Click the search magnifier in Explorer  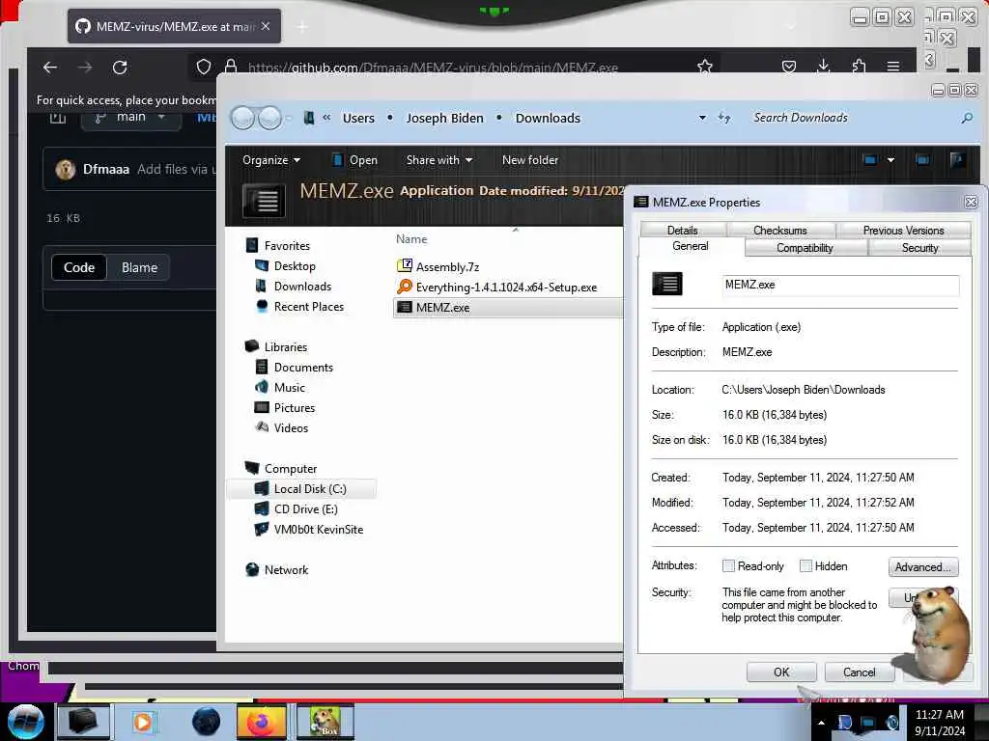coord(967,118)
